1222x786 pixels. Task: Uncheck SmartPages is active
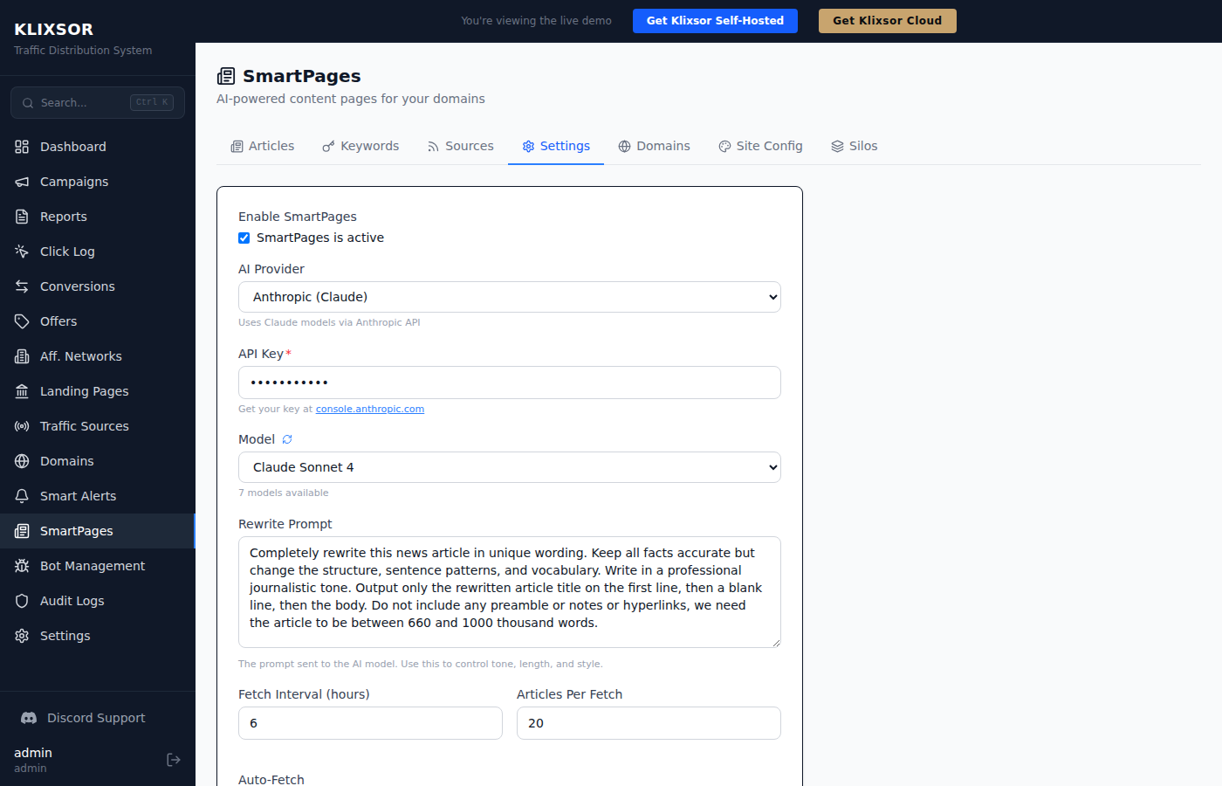point(244,238)
